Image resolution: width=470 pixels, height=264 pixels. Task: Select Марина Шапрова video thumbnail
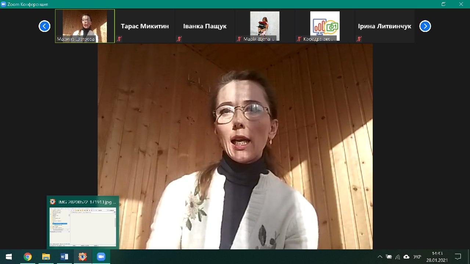pyautogui.click(x=85, y=26)
